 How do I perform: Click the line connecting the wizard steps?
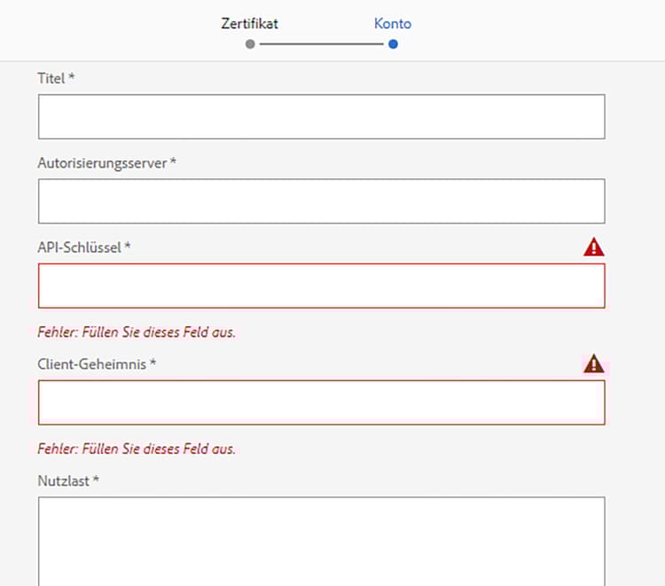tap(321, 43)
